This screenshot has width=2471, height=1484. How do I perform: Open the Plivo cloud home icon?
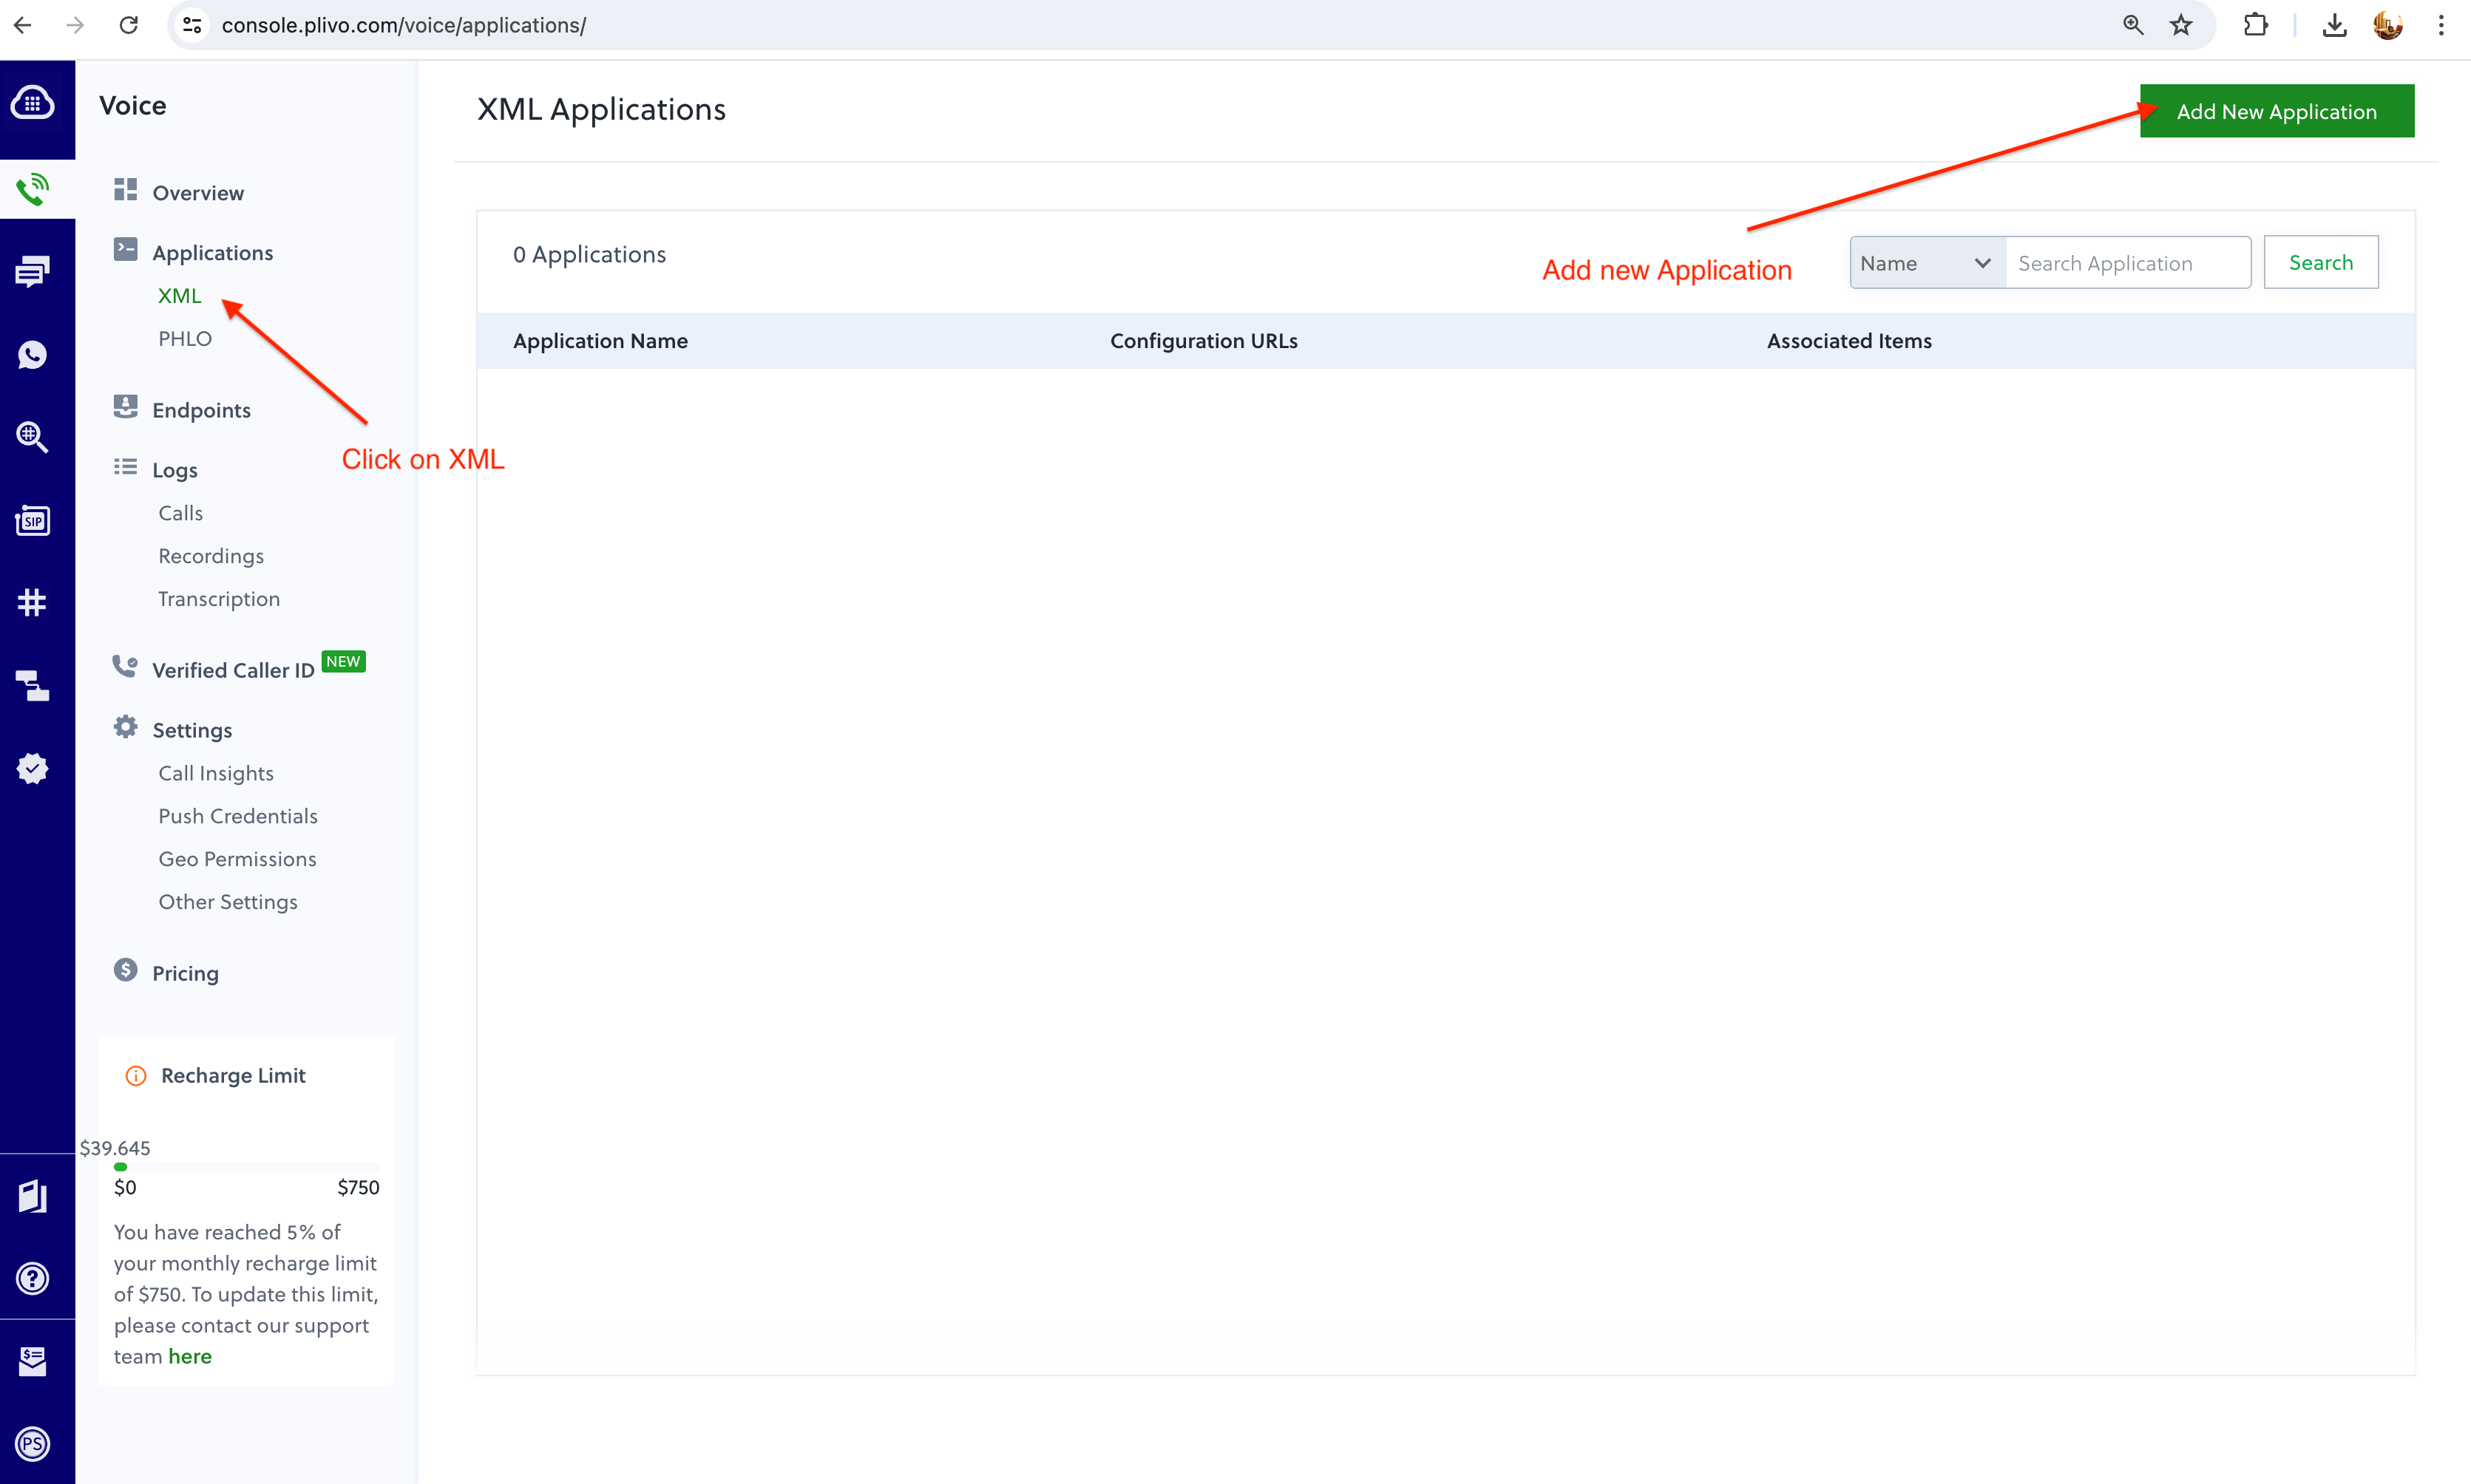click(33, 104)
